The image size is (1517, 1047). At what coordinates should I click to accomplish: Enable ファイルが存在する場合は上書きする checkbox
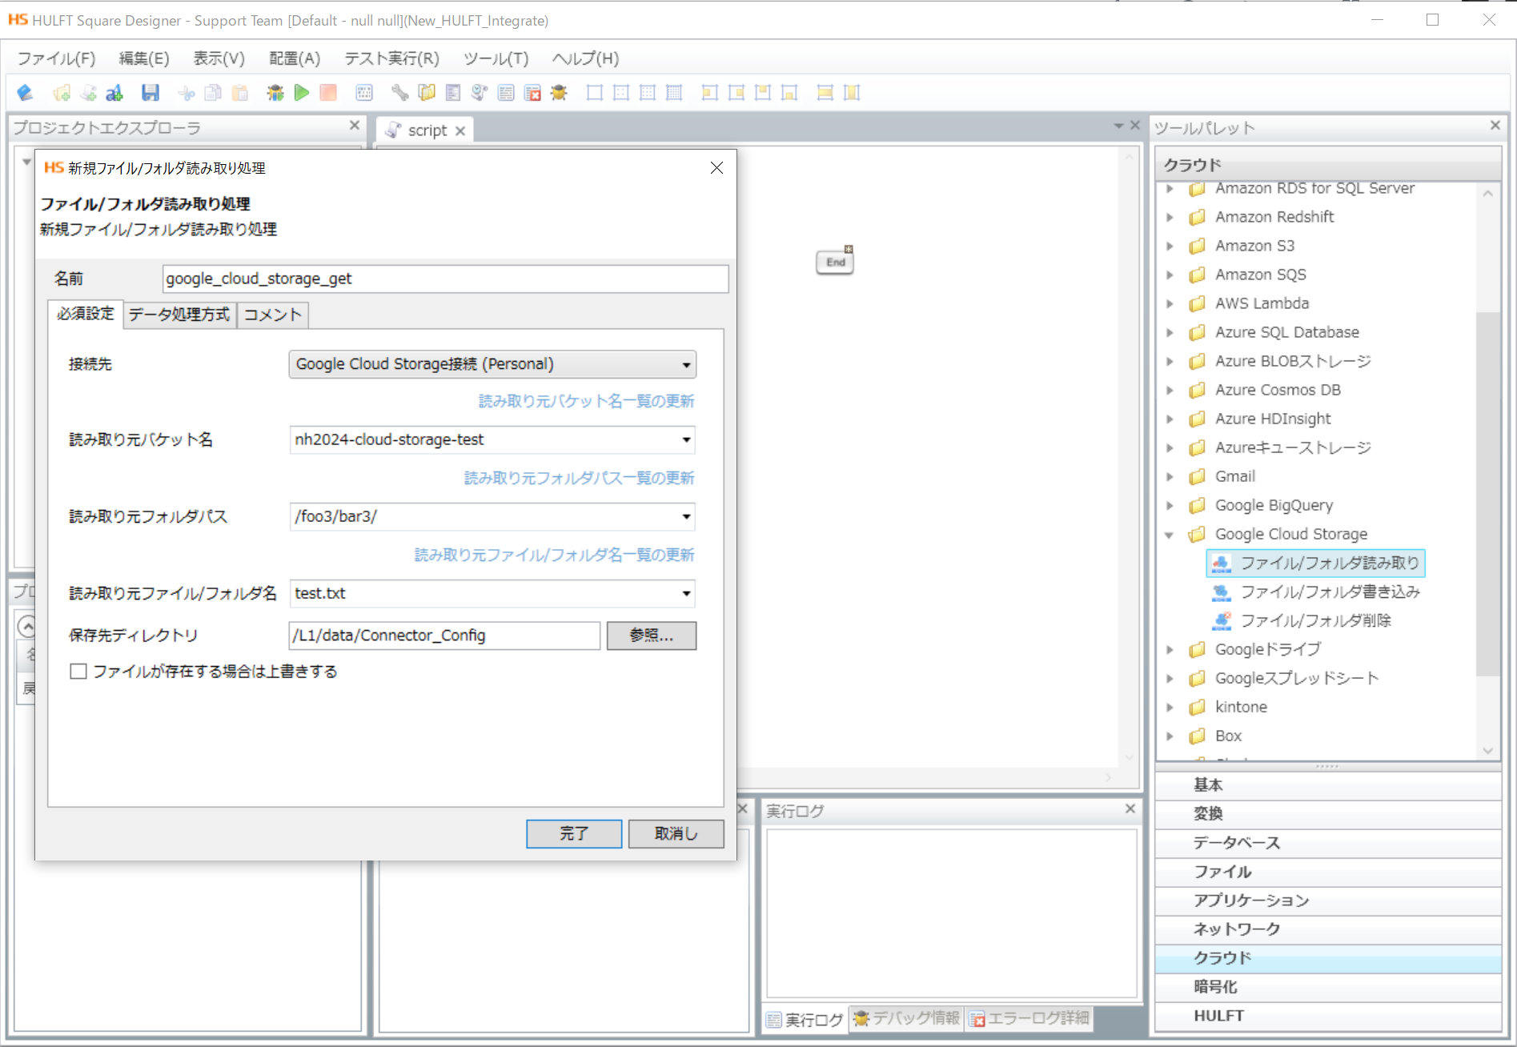(78, 672)
